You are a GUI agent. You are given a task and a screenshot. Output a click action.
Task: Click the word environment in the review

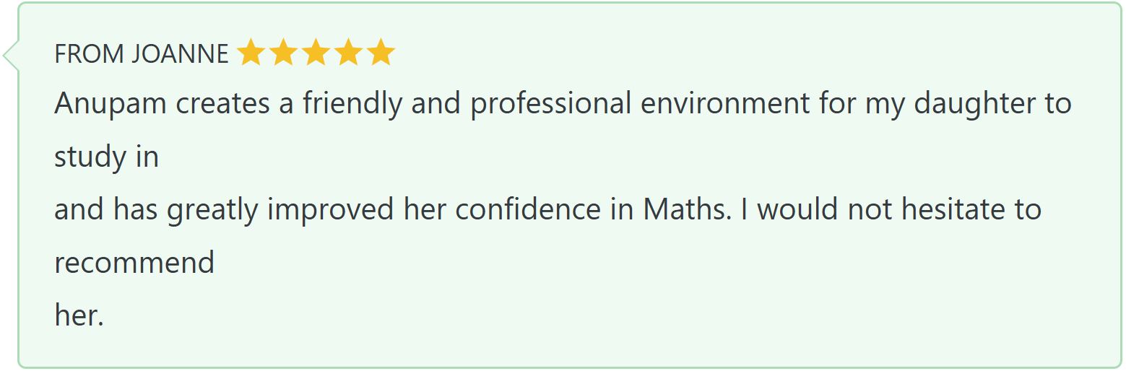[x=725, y=105]
